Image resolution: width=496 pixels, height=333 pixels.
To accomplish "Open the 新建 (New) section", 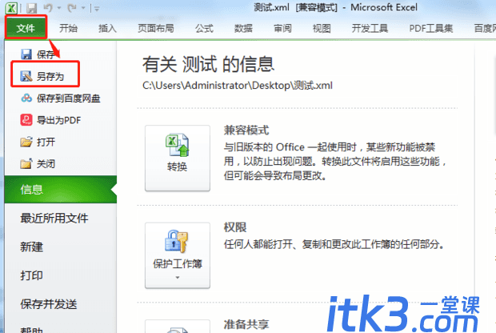I will pos(32,247).
